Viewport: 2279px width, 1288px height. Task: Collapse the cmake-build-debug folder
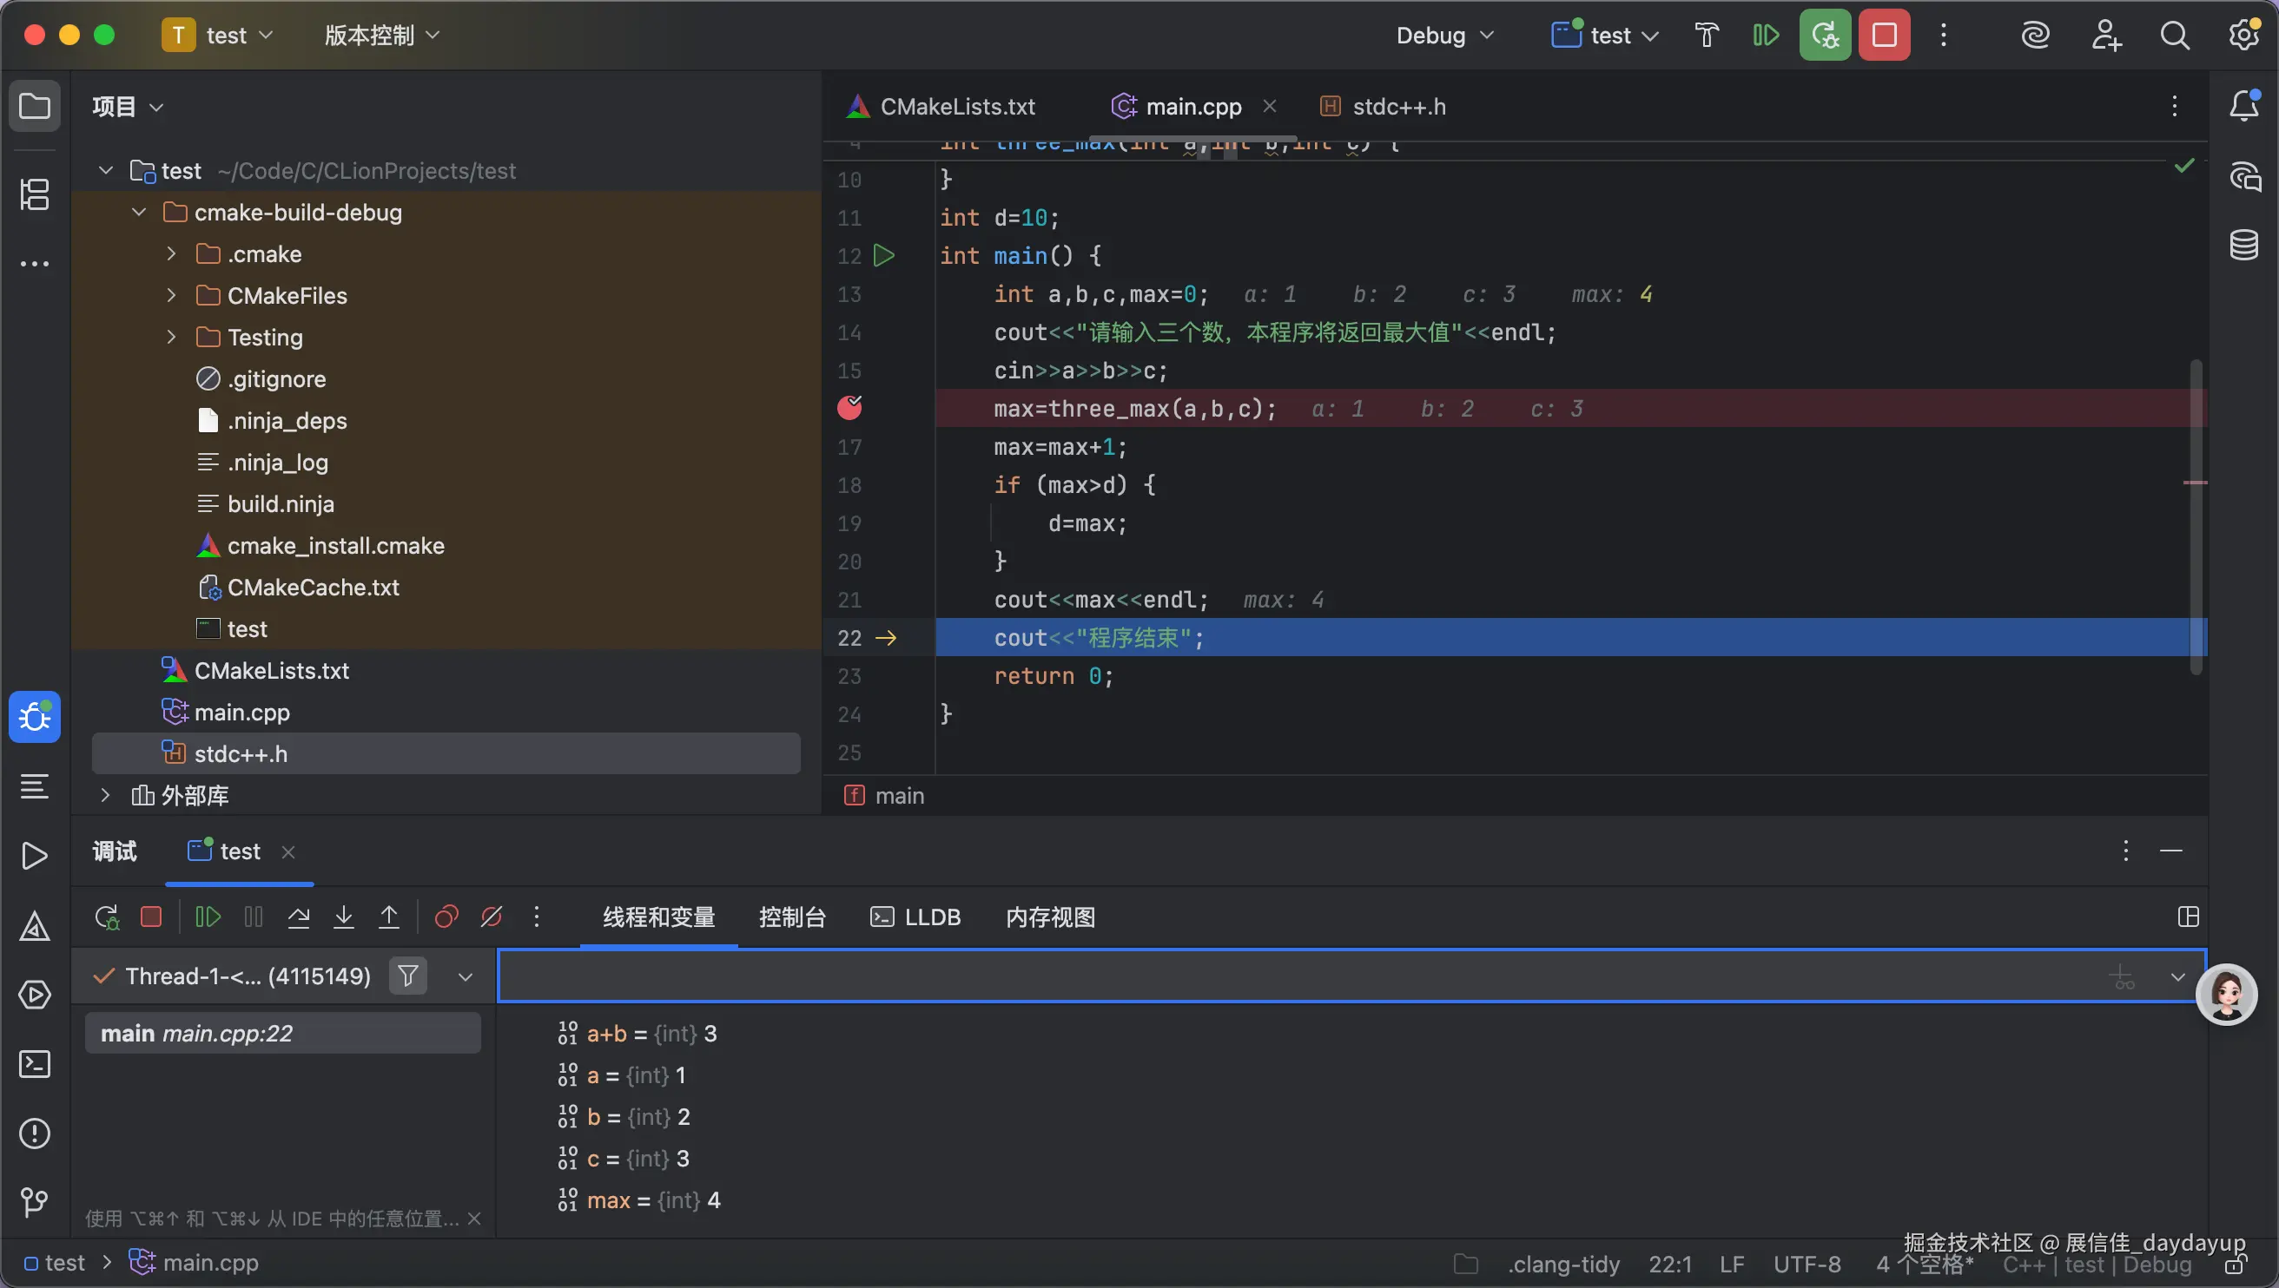tap(139, 213)
